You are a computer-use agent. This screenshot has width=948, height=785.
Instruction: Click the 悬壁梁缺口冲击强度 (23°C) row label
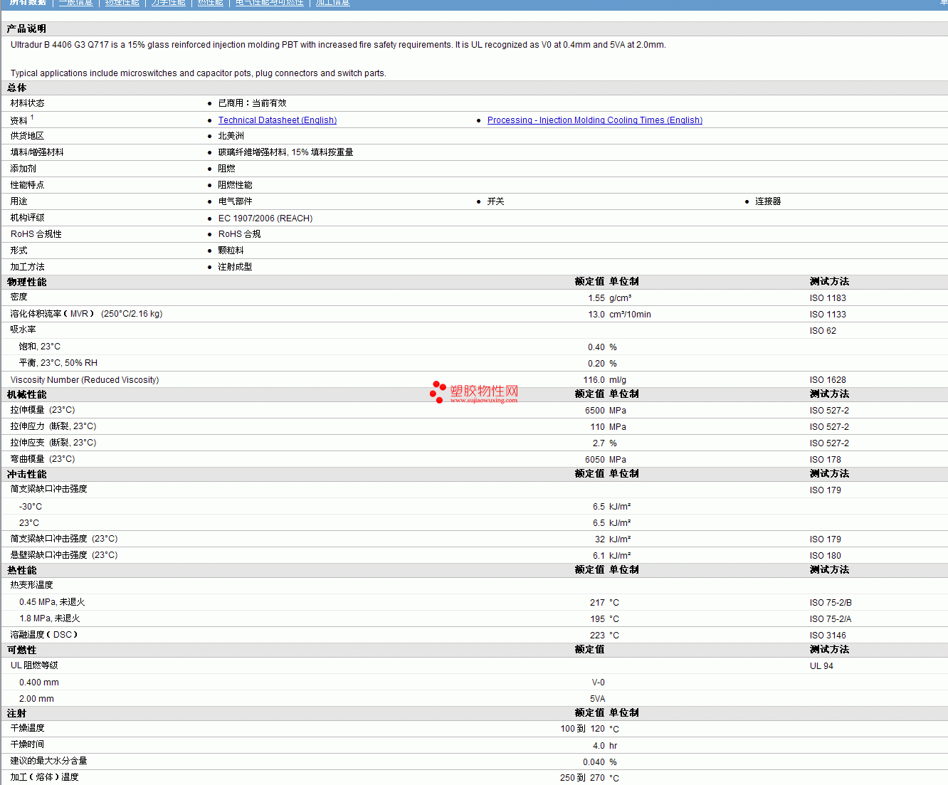tap(64, 555)
